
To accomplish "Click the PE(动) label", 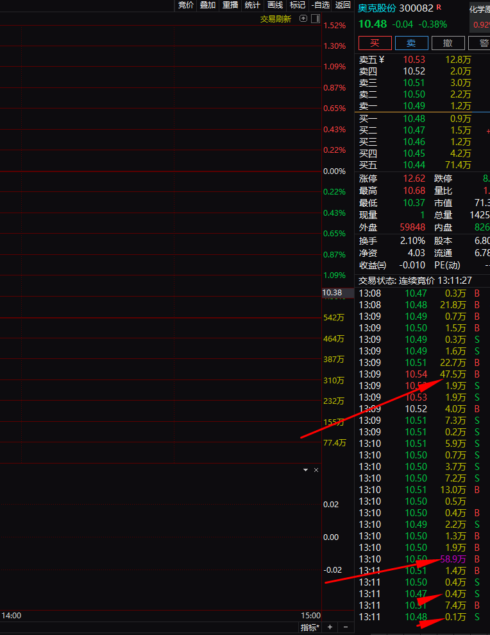I will coord(447,266).
